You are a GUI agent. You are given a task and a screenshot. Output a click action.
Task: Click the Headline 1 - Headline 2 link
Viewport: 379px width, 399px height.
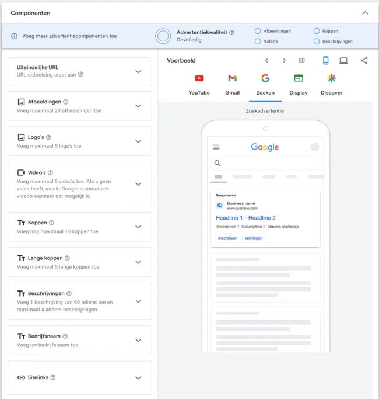(x=245, y=218)
